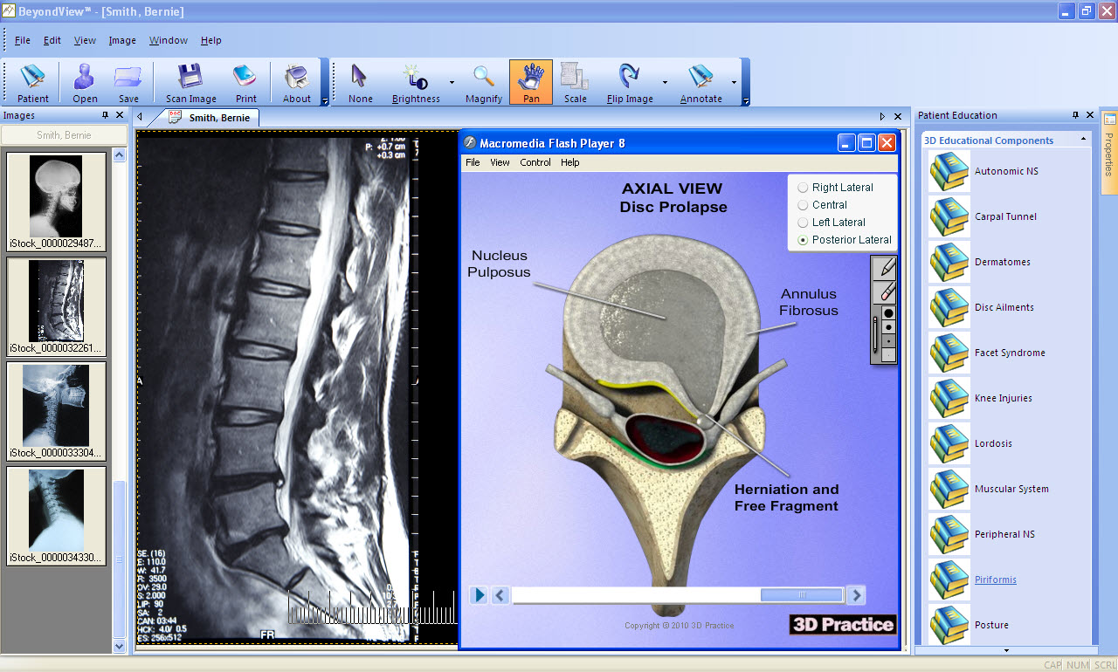Open the Disc Ailments book icon
1118x672 pixels.
(949, 308)
